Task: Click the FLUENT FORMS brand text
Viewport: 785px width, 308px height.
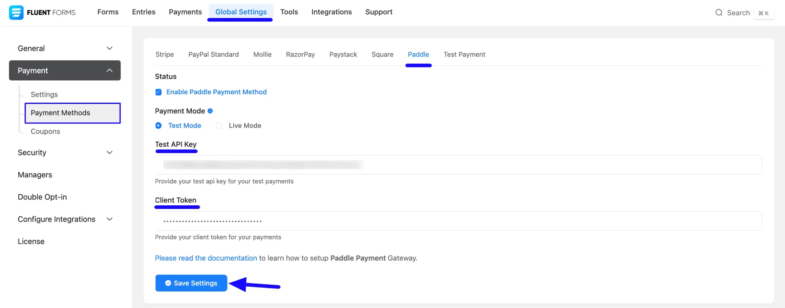Action: pos(51,13)
